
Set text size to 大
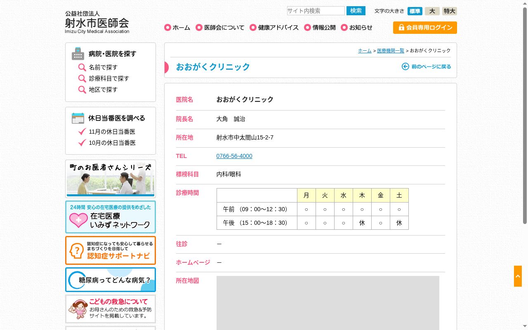[432, 11]
